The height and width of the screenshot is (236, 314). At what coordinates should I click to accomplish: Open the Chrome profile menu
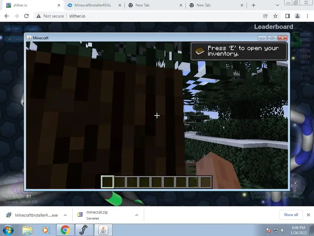(x=297, y=16)
